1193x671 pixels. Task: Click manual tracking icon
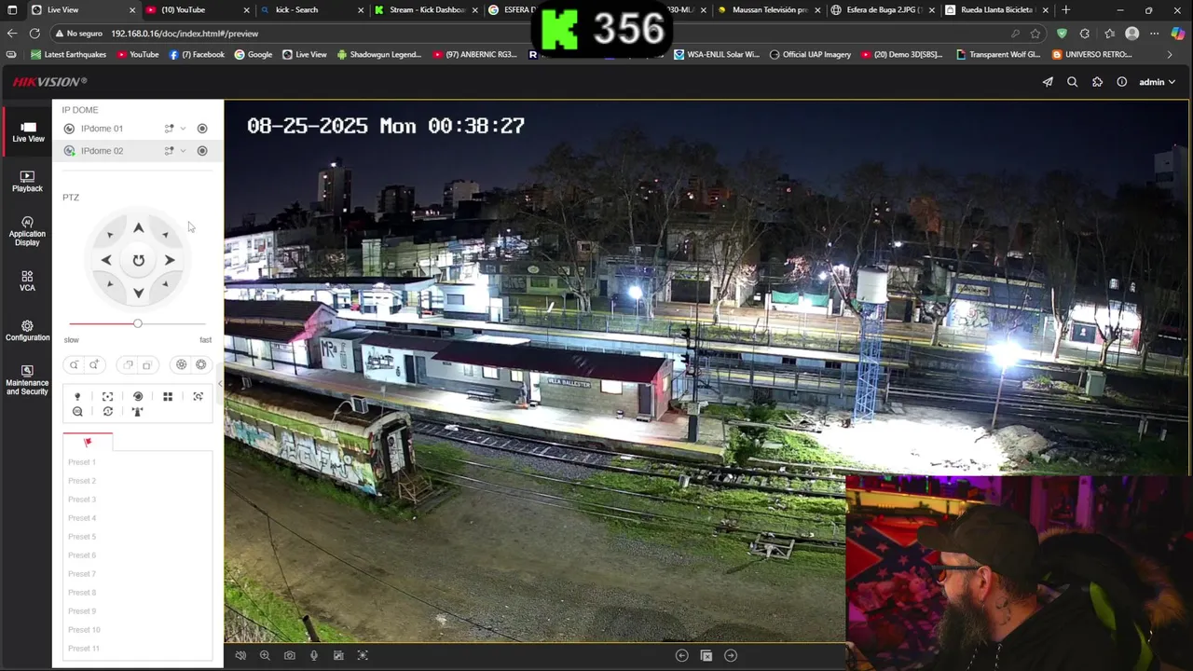pos(198,396)
